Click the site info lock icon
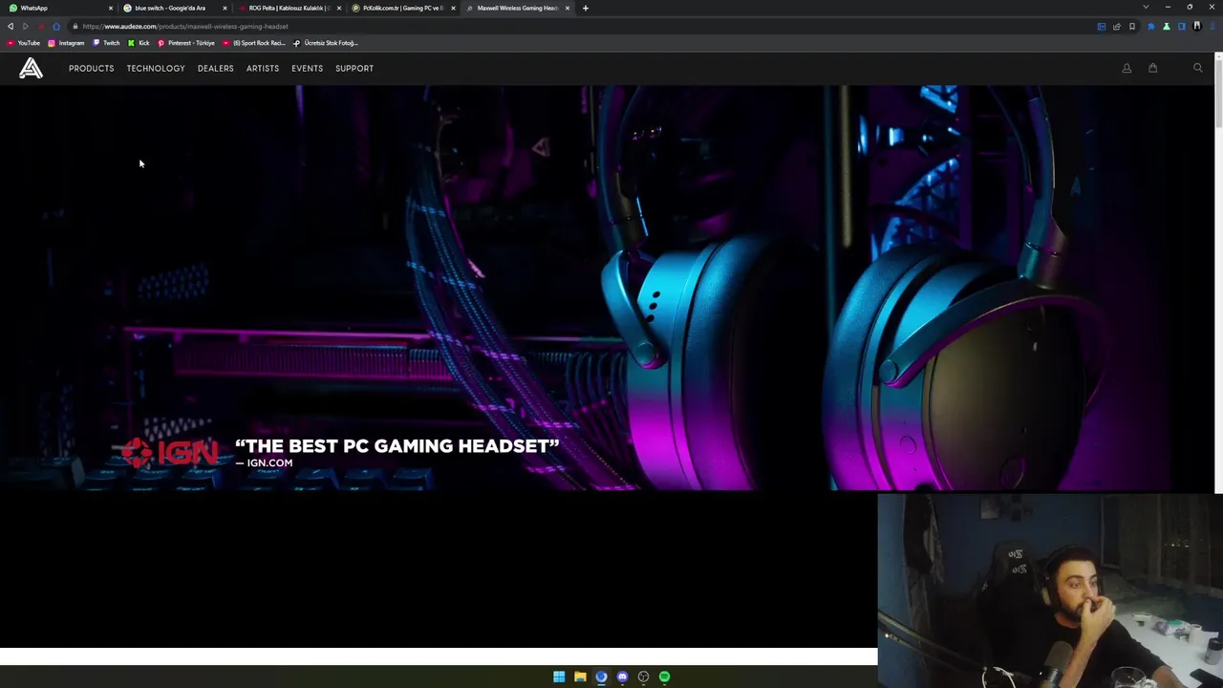 [x=75, y=26]
